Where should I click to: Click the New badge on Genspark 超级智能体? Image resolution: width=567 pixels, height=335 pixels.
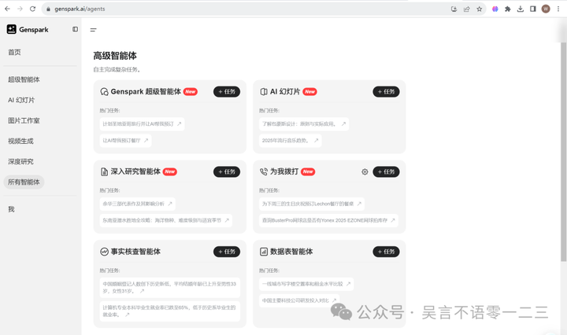191,92
